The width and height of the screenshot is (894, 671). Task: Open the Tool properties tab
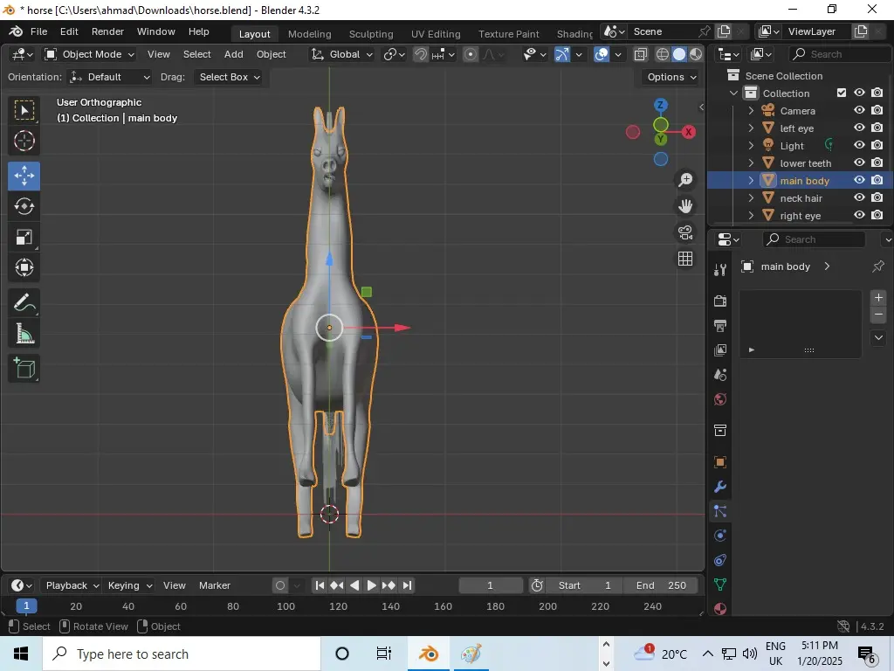720,270
